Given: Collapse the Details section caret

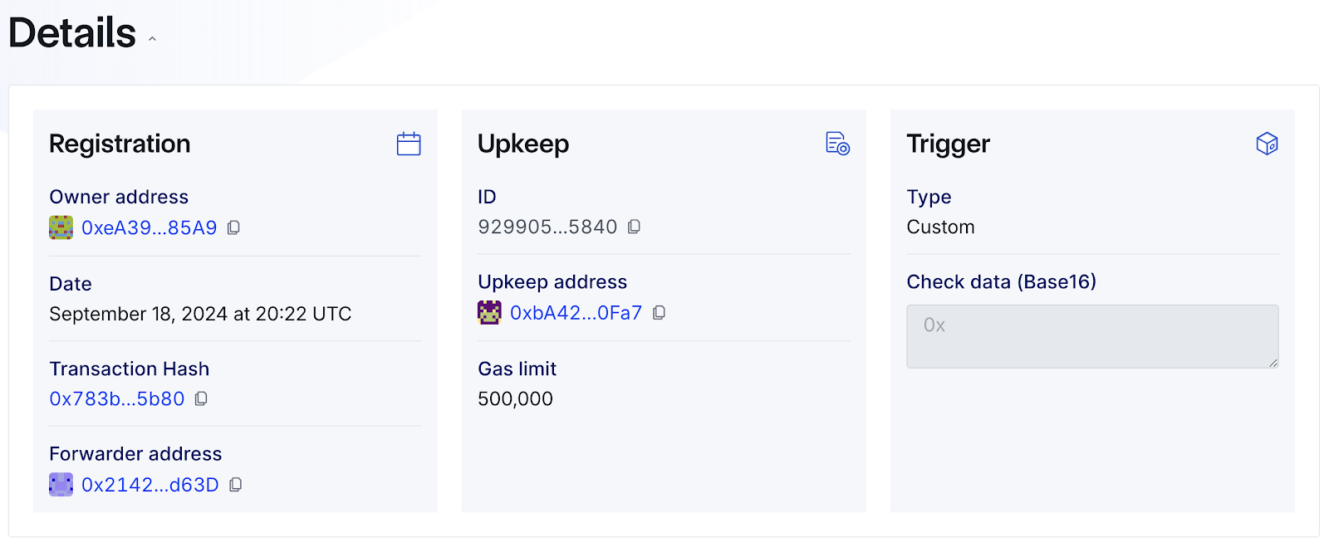Looking at the screenshot, I should click(x=152, y=39).
